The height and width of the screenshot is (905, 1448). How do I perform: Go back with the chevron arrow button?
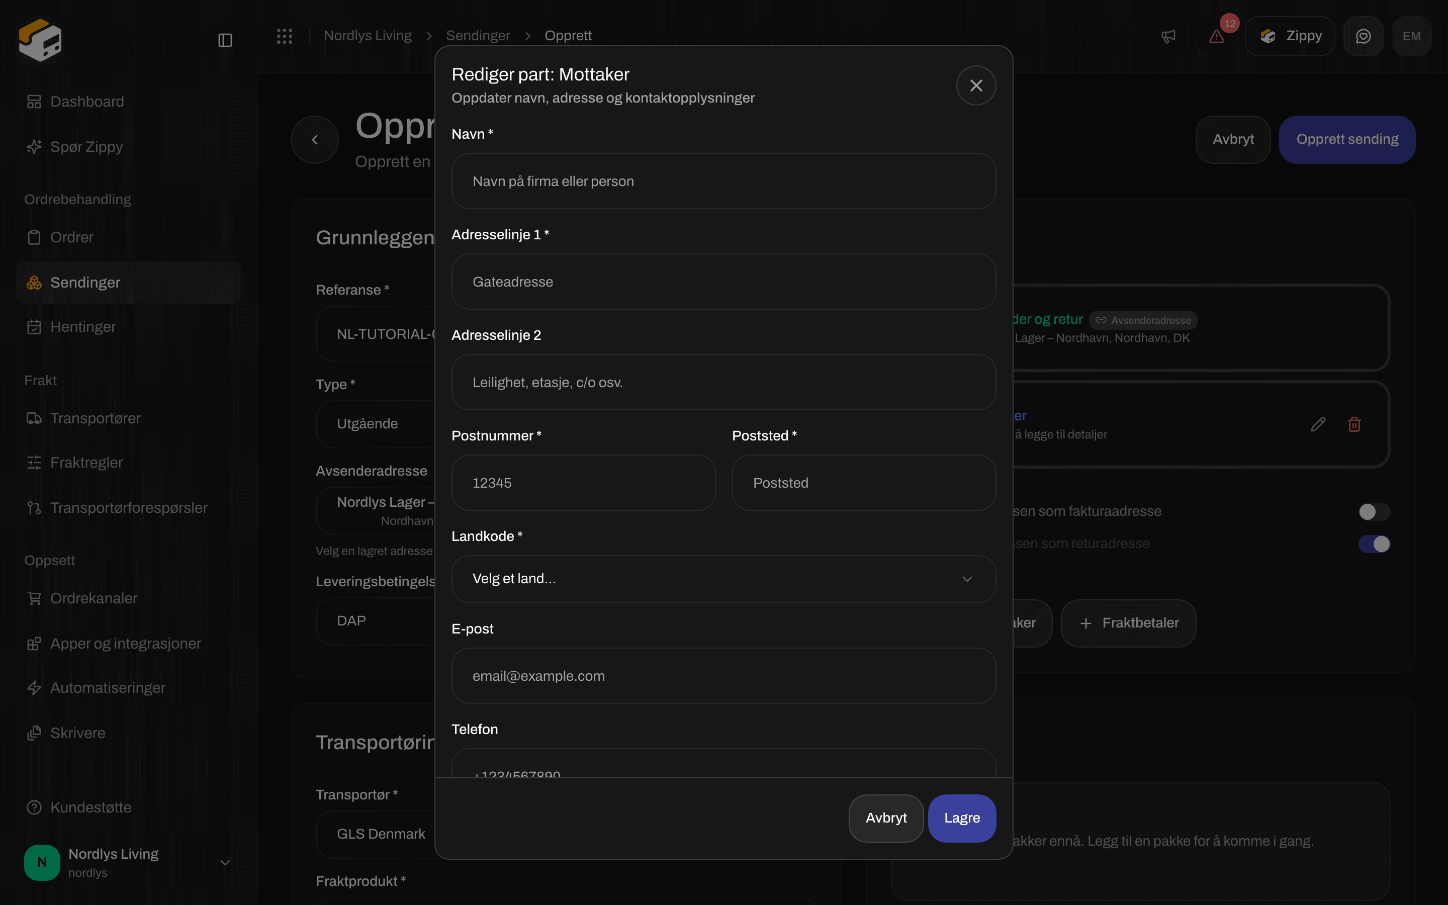[315, 139]
